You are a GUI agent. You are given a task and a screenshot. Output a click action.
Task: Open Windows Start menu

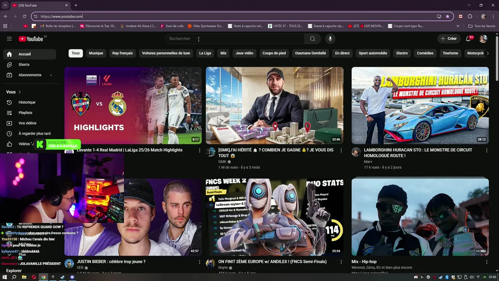pyautogui.click(x=5, y=277)
